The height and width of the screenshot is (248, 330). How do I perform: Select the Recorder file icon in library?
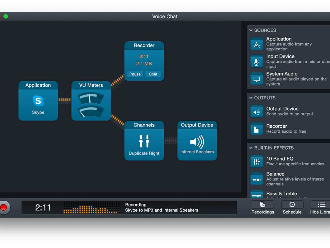256,129
